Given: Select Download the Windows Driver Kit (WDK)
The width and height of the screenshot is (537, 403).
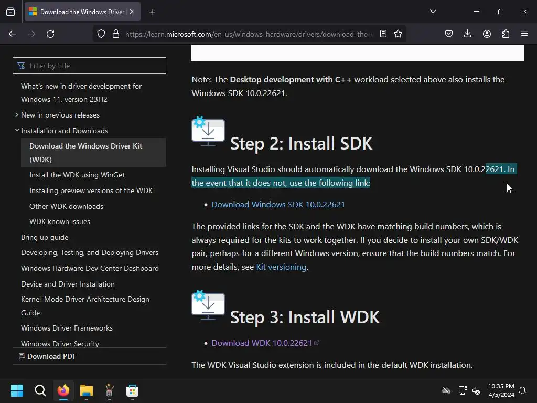Looking at the screenshot, I should (x=93, y=153).
